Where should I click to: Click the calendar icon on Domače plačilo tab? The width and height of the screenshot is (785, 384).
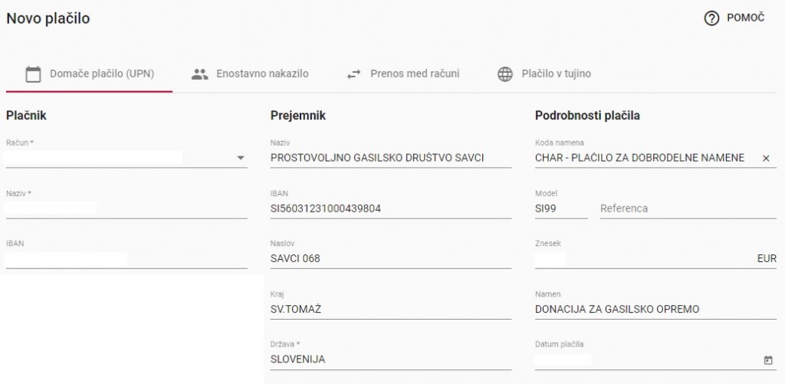pyautogui.click(x=33, y=74)
